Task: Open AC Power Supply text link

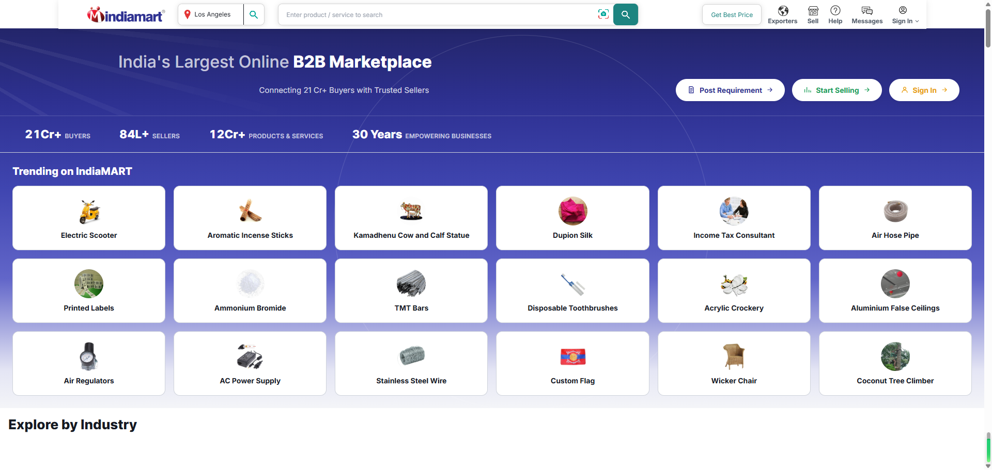Action: (250, 381)
